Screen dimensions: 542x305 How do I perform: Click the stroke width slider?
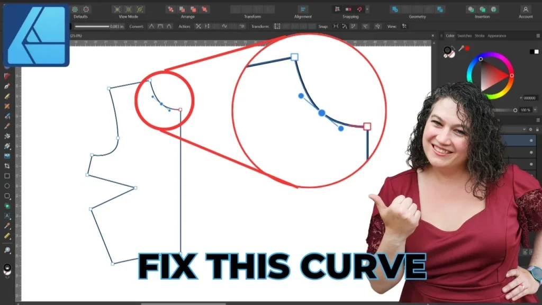(x=92, y=26)
